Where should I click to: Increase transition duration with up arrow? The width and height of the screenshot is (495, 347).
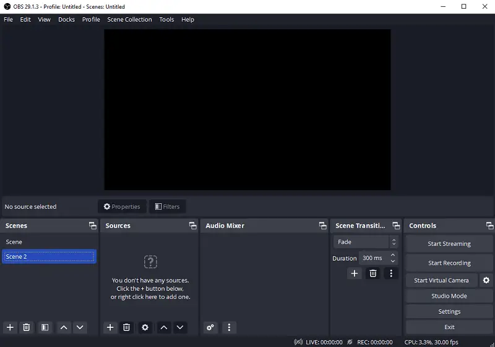click(393, 255)
